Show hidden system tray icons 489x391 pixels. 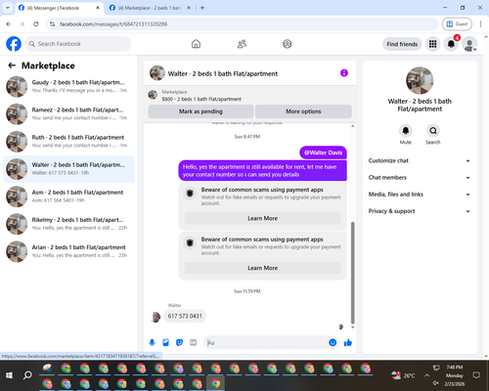click(426, 375)
